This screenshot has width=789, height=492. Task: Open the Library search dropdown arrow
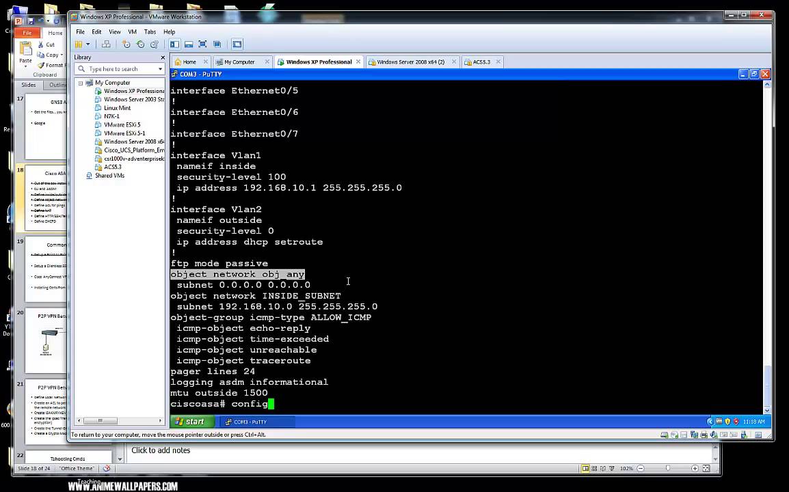pyautogui.click(x=160, y=69)
